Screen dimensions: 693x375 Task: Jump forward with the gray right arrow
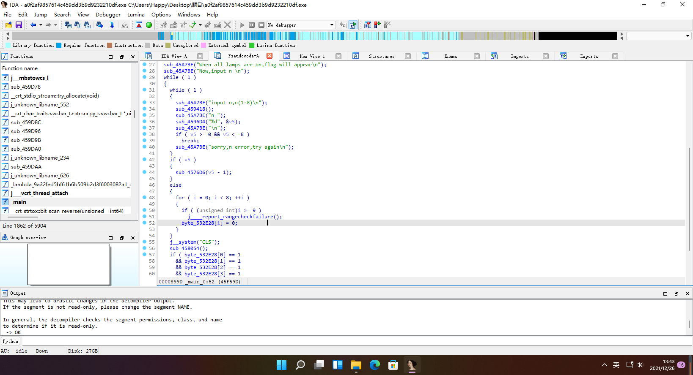(x=48, y=25)
